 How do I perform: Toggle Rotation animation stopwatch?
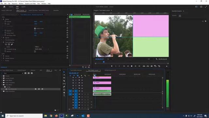tap(5, 30)
